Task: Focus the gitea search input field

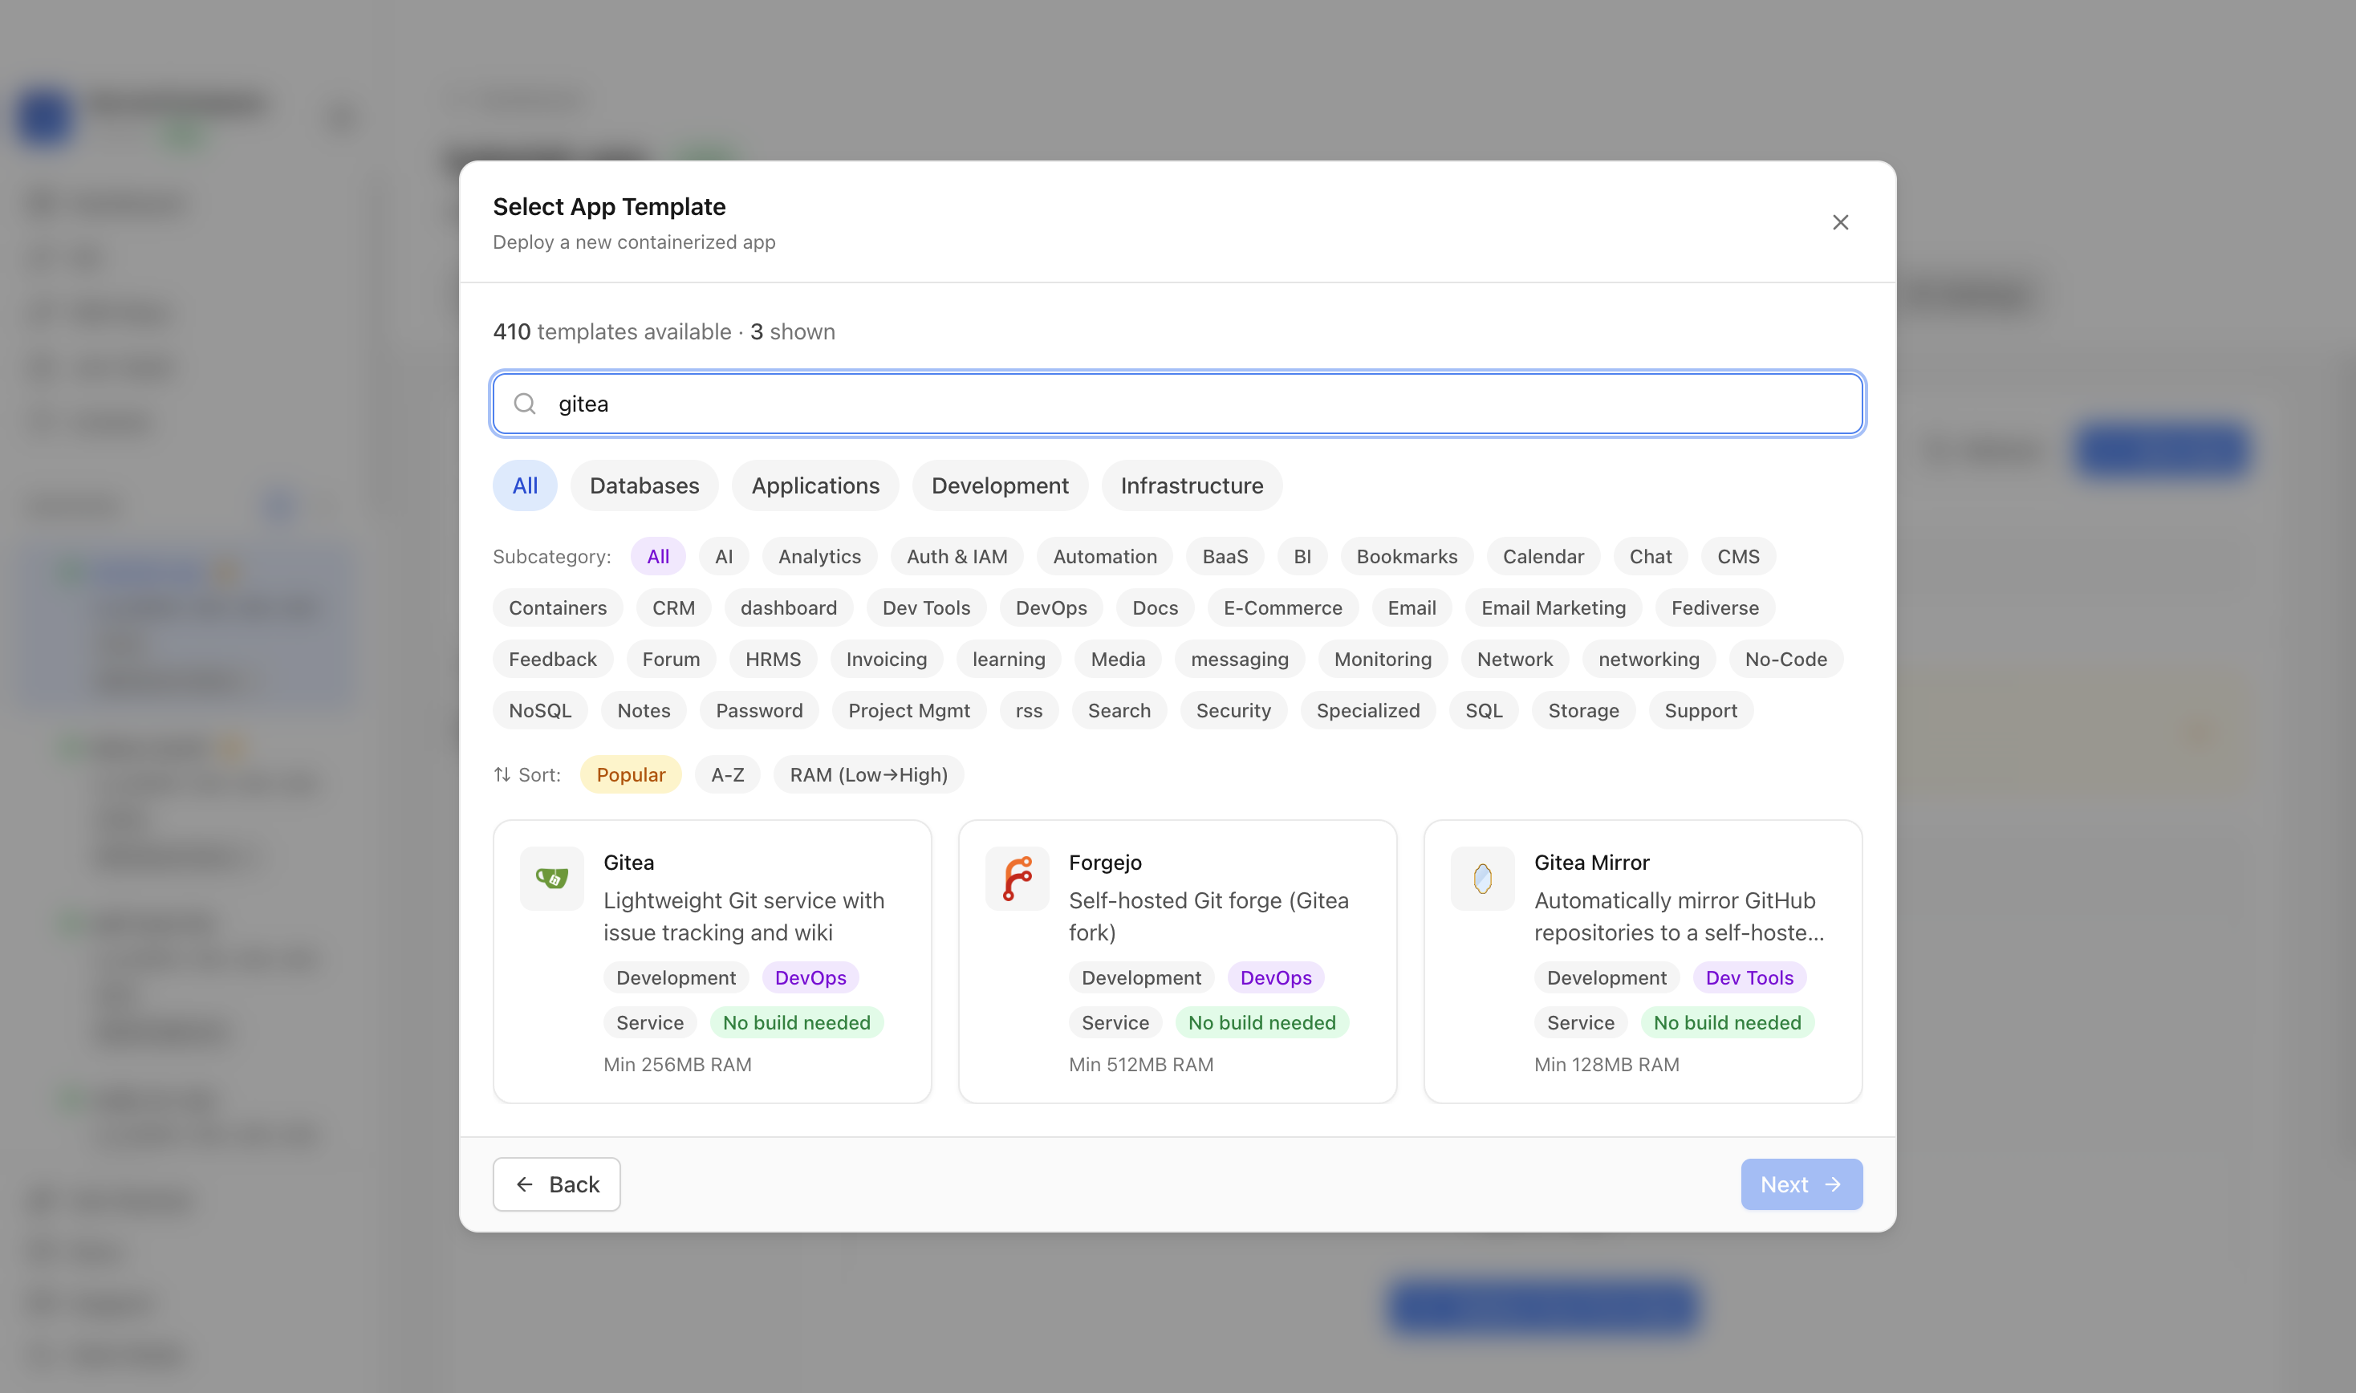Action: click(1177, 404)
